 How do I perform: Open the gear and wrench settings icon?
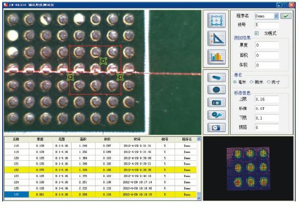click(x=216, y=115)
